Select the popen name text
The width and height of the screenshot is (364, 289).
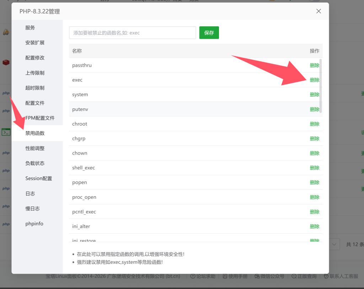coord(80,183)
